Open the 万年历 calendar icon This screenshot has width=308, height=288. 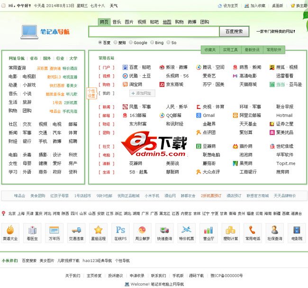[54, 230]
